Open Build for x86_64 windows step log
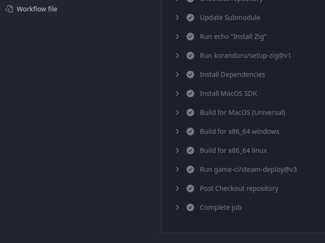 click(x=239, y=131)
